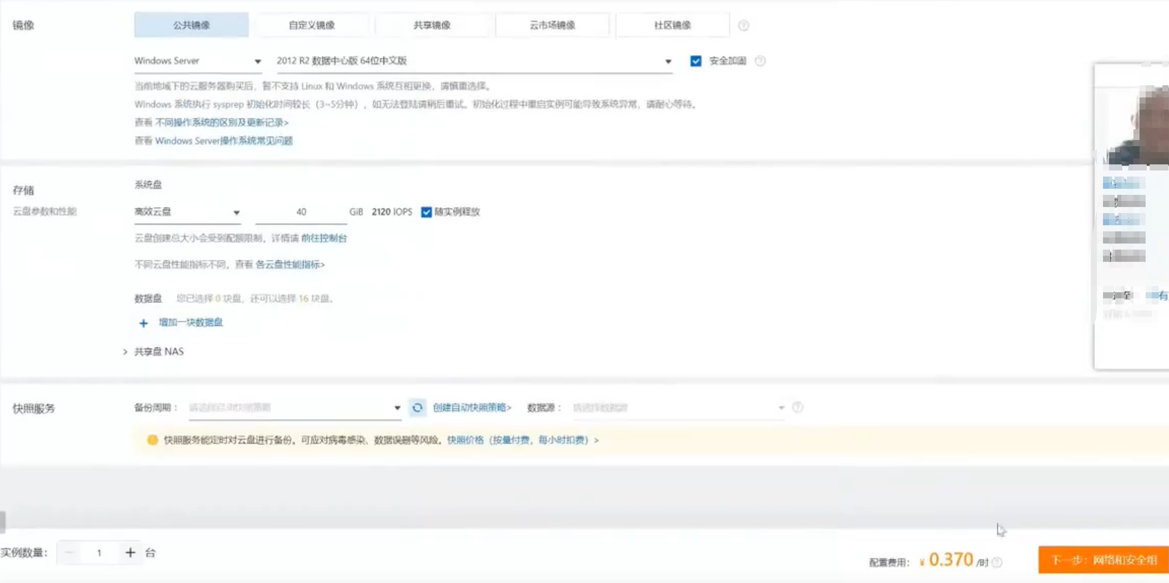Switch to 自定义镜像 tab

pos(312,25)
